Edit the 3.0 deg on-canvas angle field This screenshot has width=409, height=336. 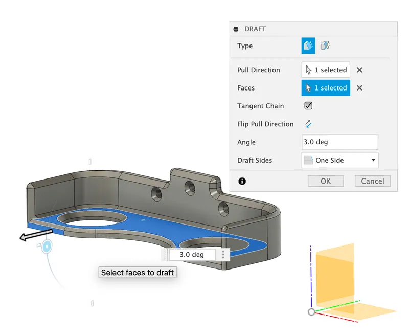[x=192, y=255]
